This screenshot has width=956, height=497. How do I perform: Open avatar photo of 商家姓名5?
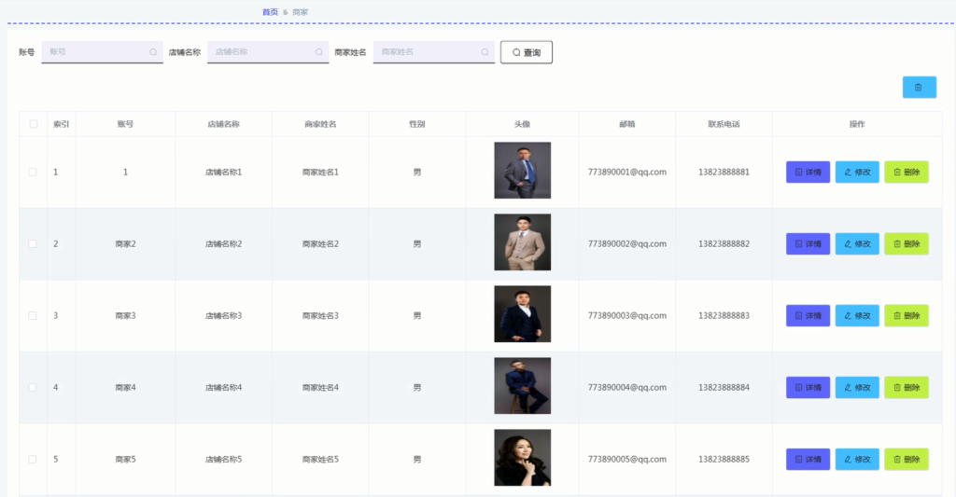click(523, 458)
